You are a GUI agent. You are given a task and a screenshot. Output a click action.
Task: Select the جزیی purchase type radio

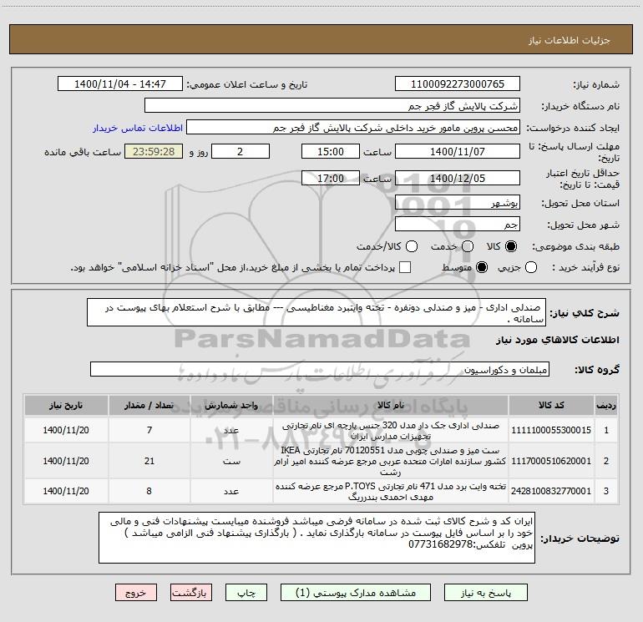point(531,267)
